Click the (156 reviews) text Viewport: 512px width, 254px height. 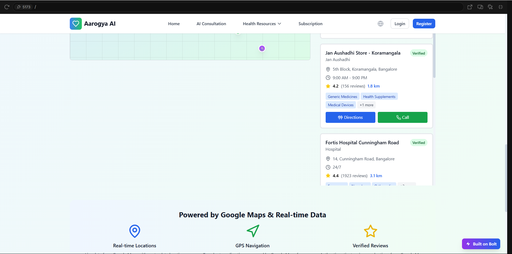coord(353,86)
